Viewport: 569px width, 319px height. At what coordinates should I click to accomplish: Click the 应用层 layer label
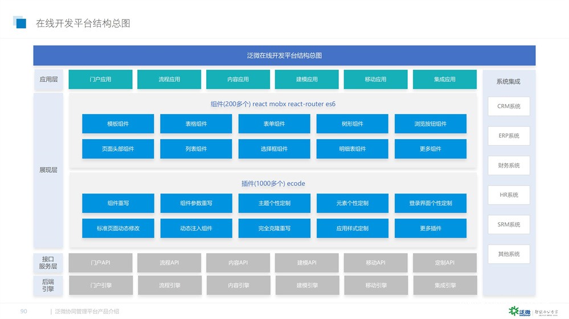tap(48, 79)
